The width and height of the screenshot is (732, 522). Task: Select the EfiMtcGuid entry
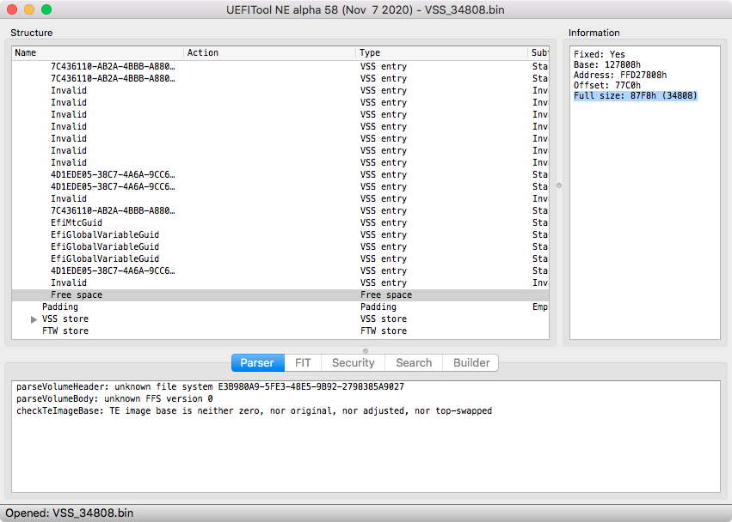[x=77, y=222]
